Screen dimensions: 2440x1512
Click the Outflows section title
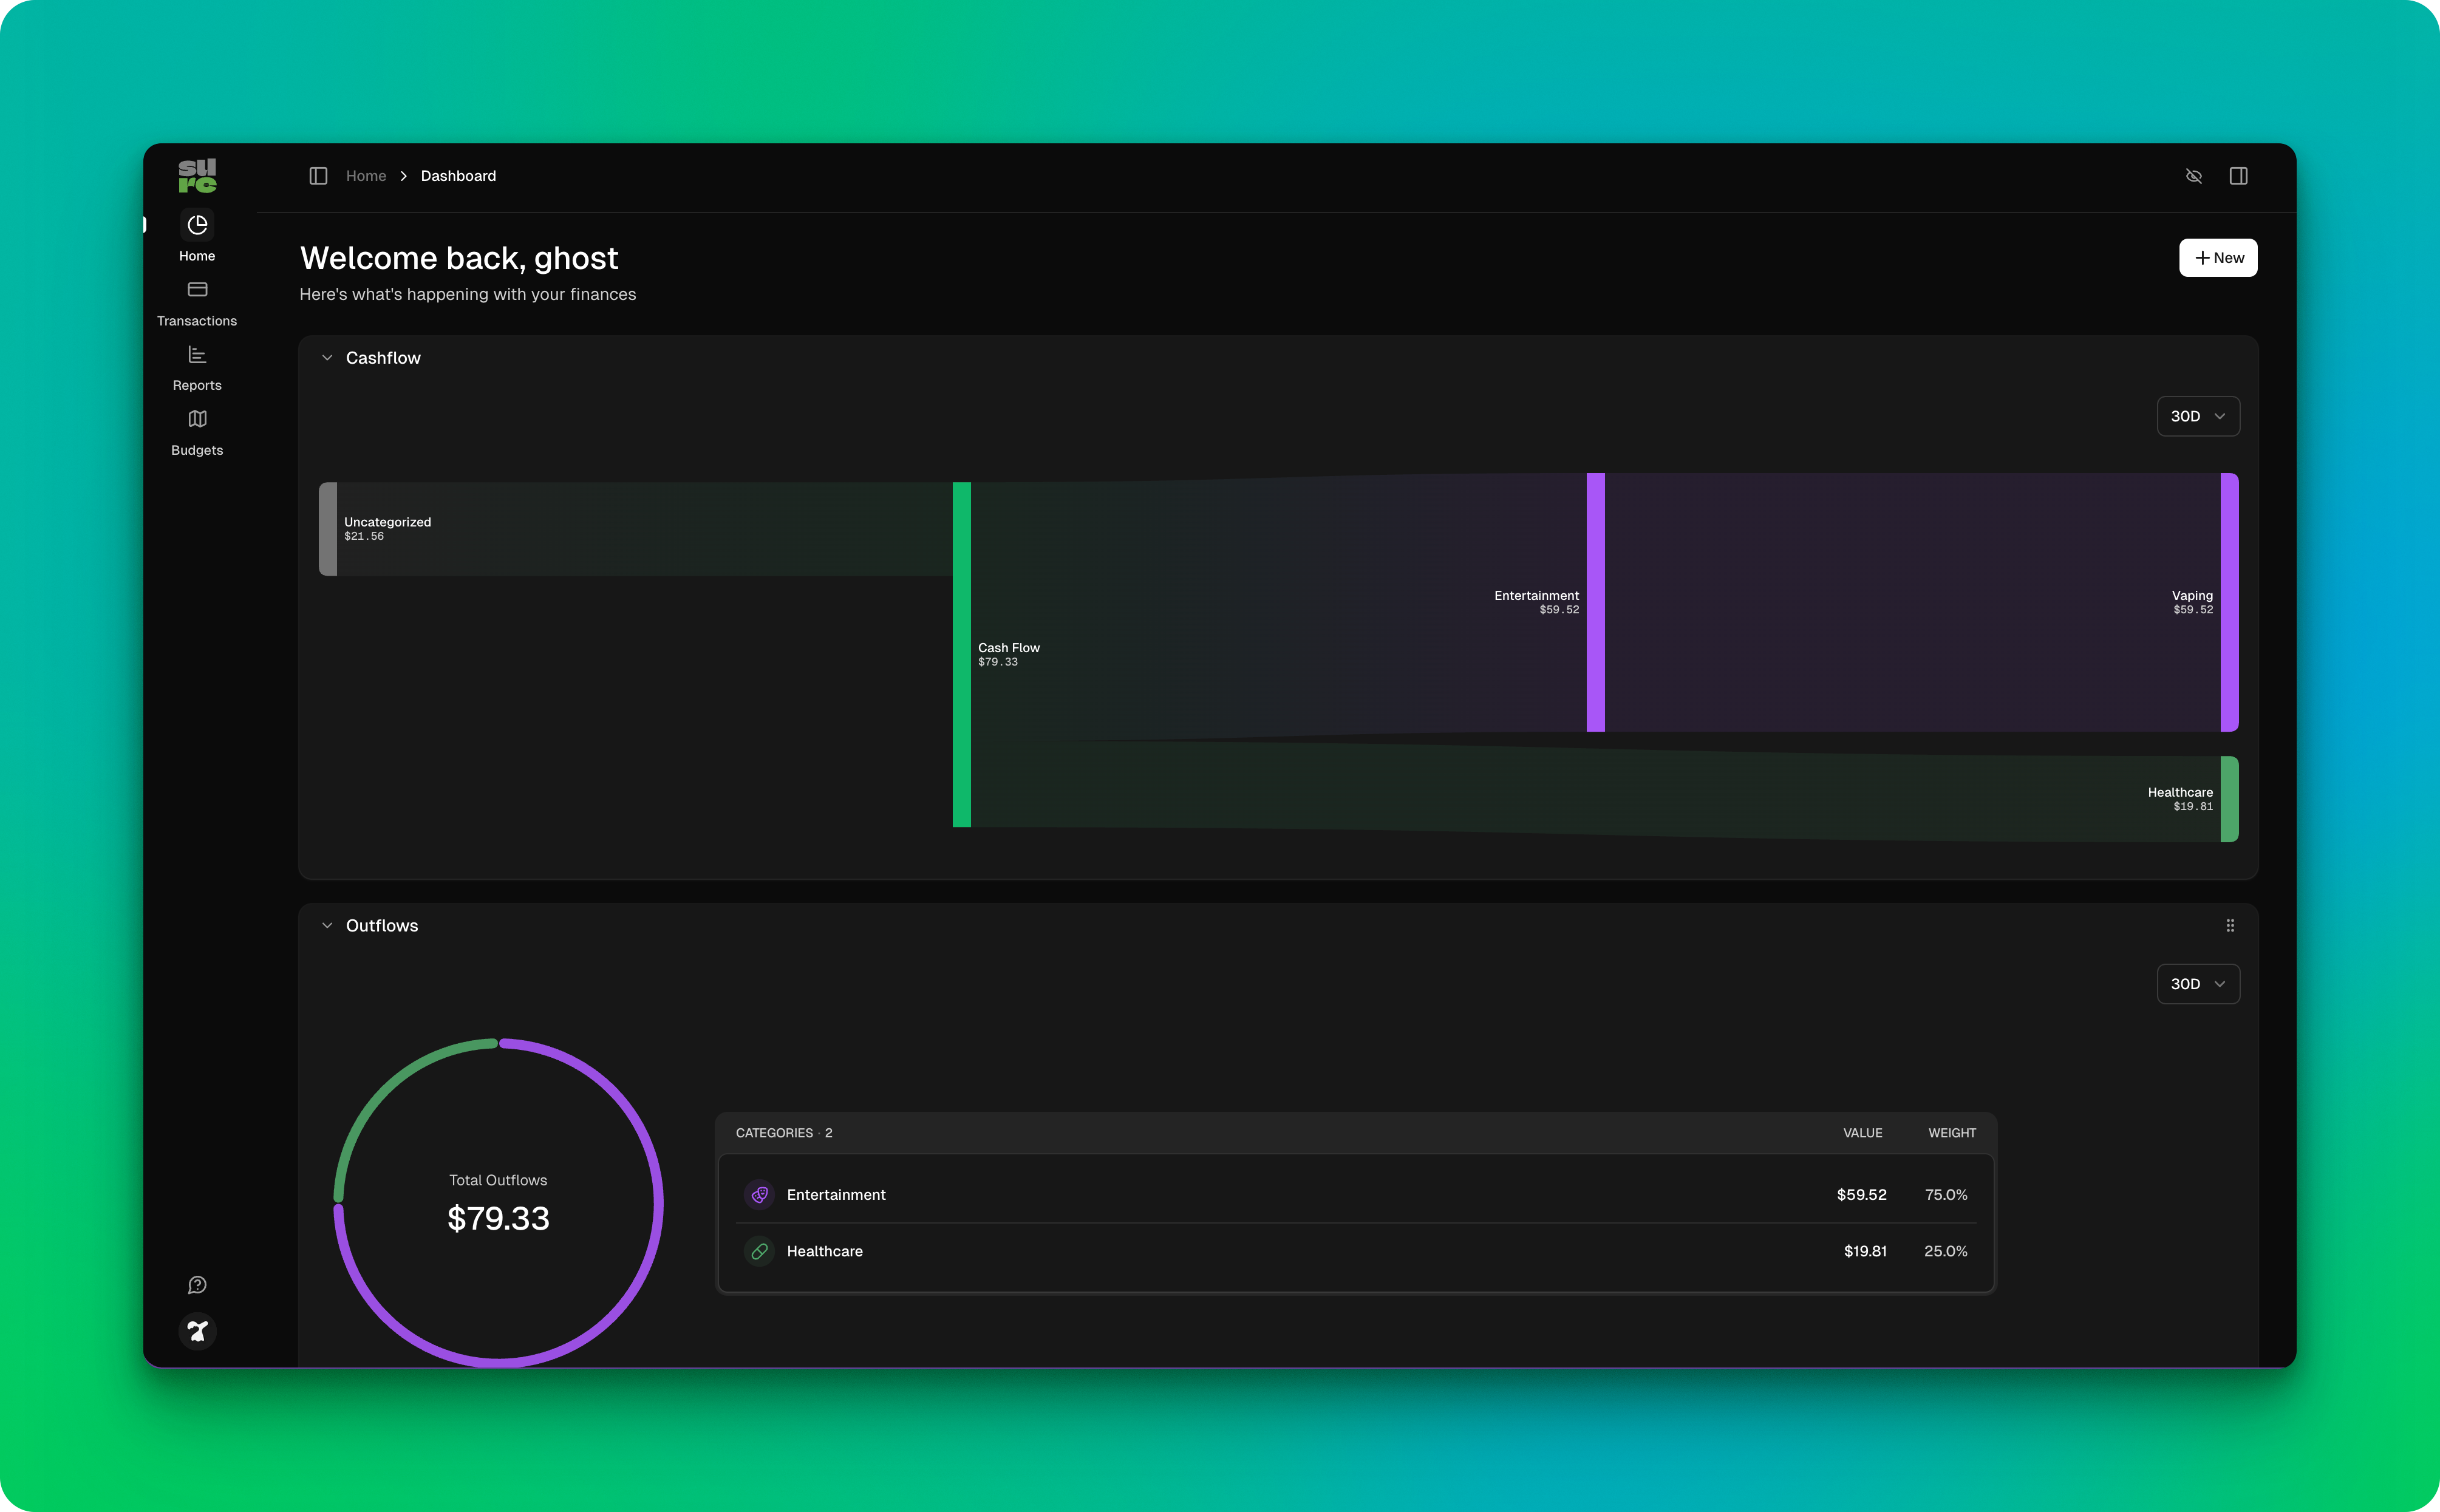point(382,926)
